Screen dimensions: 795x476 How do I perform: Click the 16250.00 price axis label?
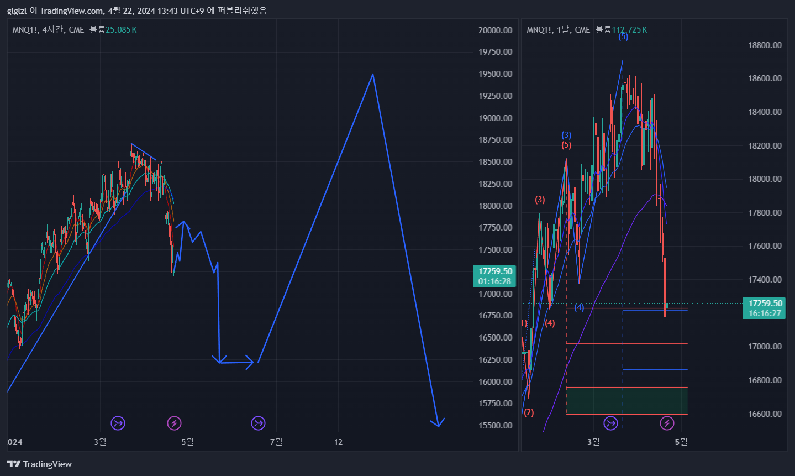coord(496,359)
